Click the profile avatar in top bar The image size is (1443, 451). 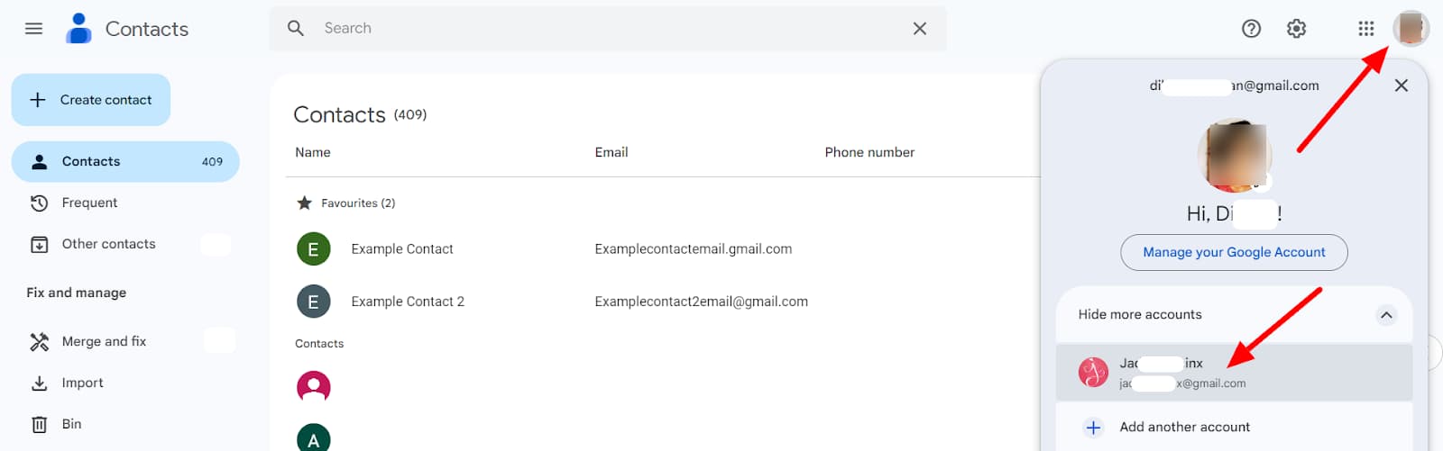point(1411,29)
